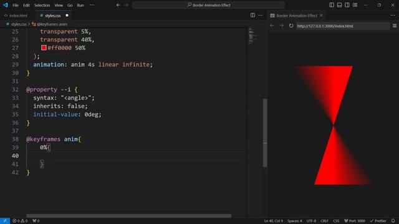Click line number 38 in gutter
This screenshot has height=224, width=399.
[x=15, y=139]
